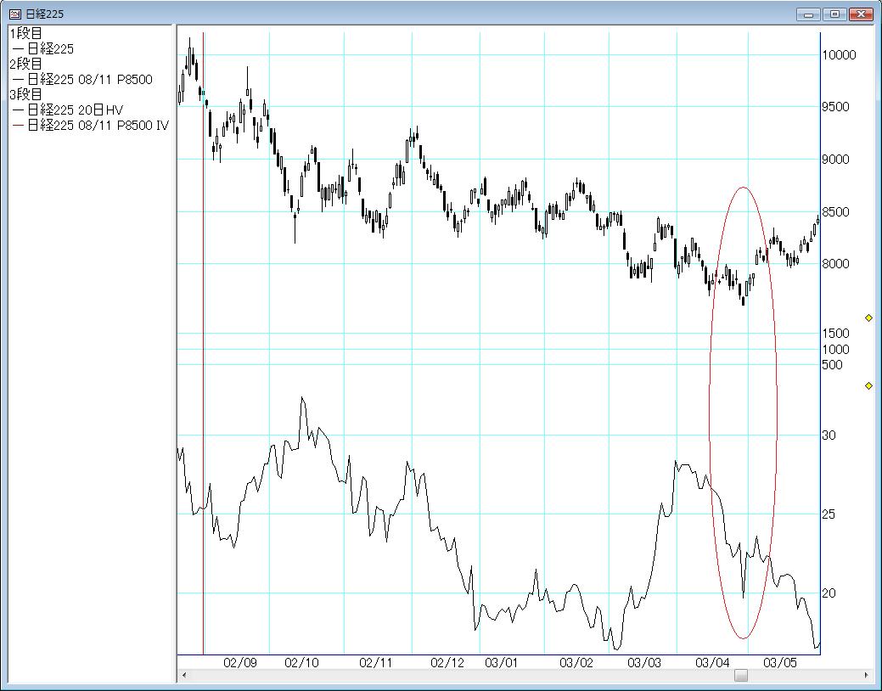Select 日経225 series under 1段目

coord(50,49)
